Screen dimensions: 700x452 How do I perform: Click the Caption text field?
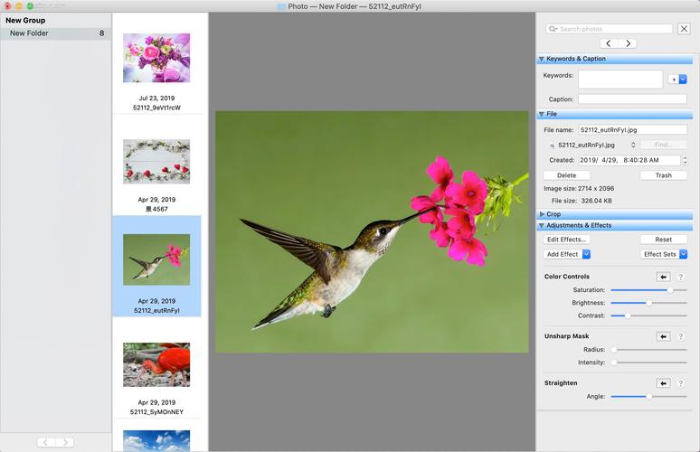tap(632, 99)
